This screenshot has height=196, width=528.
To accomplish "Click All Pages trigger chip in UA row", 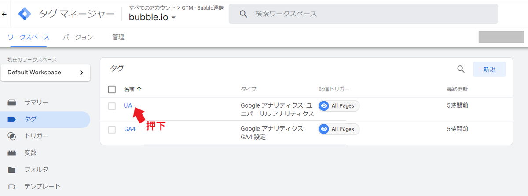I will (x=339, y=106).
